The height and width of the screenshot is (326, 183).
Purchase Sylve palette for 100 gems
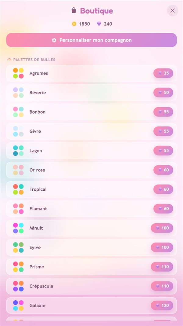coord(162,247)
